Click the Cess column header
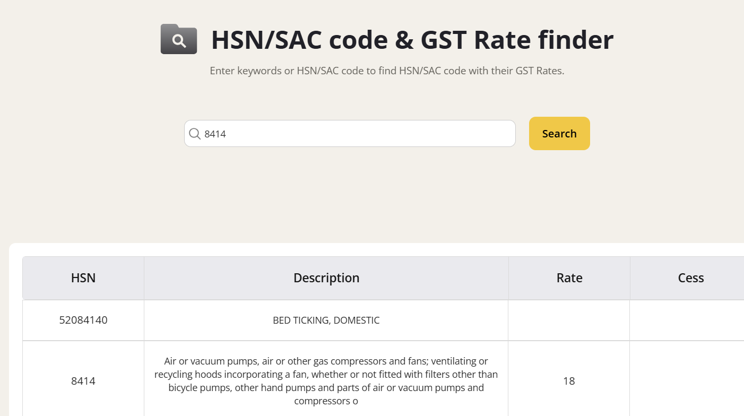This screenshot has width=744, height=416. 690,278
